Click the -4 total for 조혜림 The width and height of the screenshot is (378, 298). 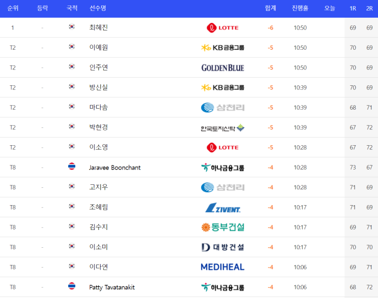271,207
